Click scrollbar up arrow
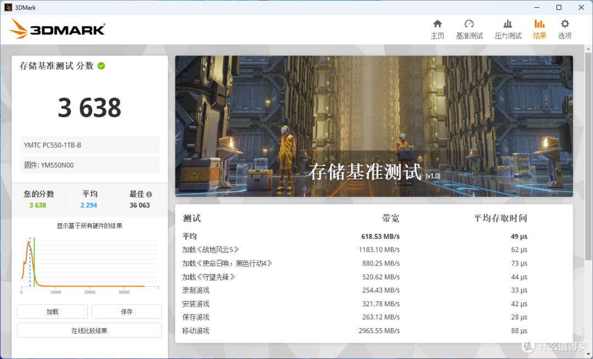 point(588,49)
